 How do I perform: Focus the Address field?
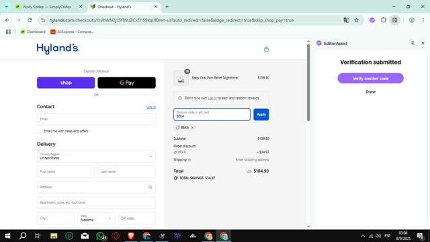coord(96,187)
